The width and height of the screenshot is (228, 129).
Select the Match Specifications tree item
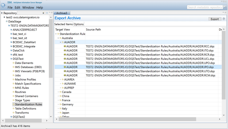(x=28, y=84)
